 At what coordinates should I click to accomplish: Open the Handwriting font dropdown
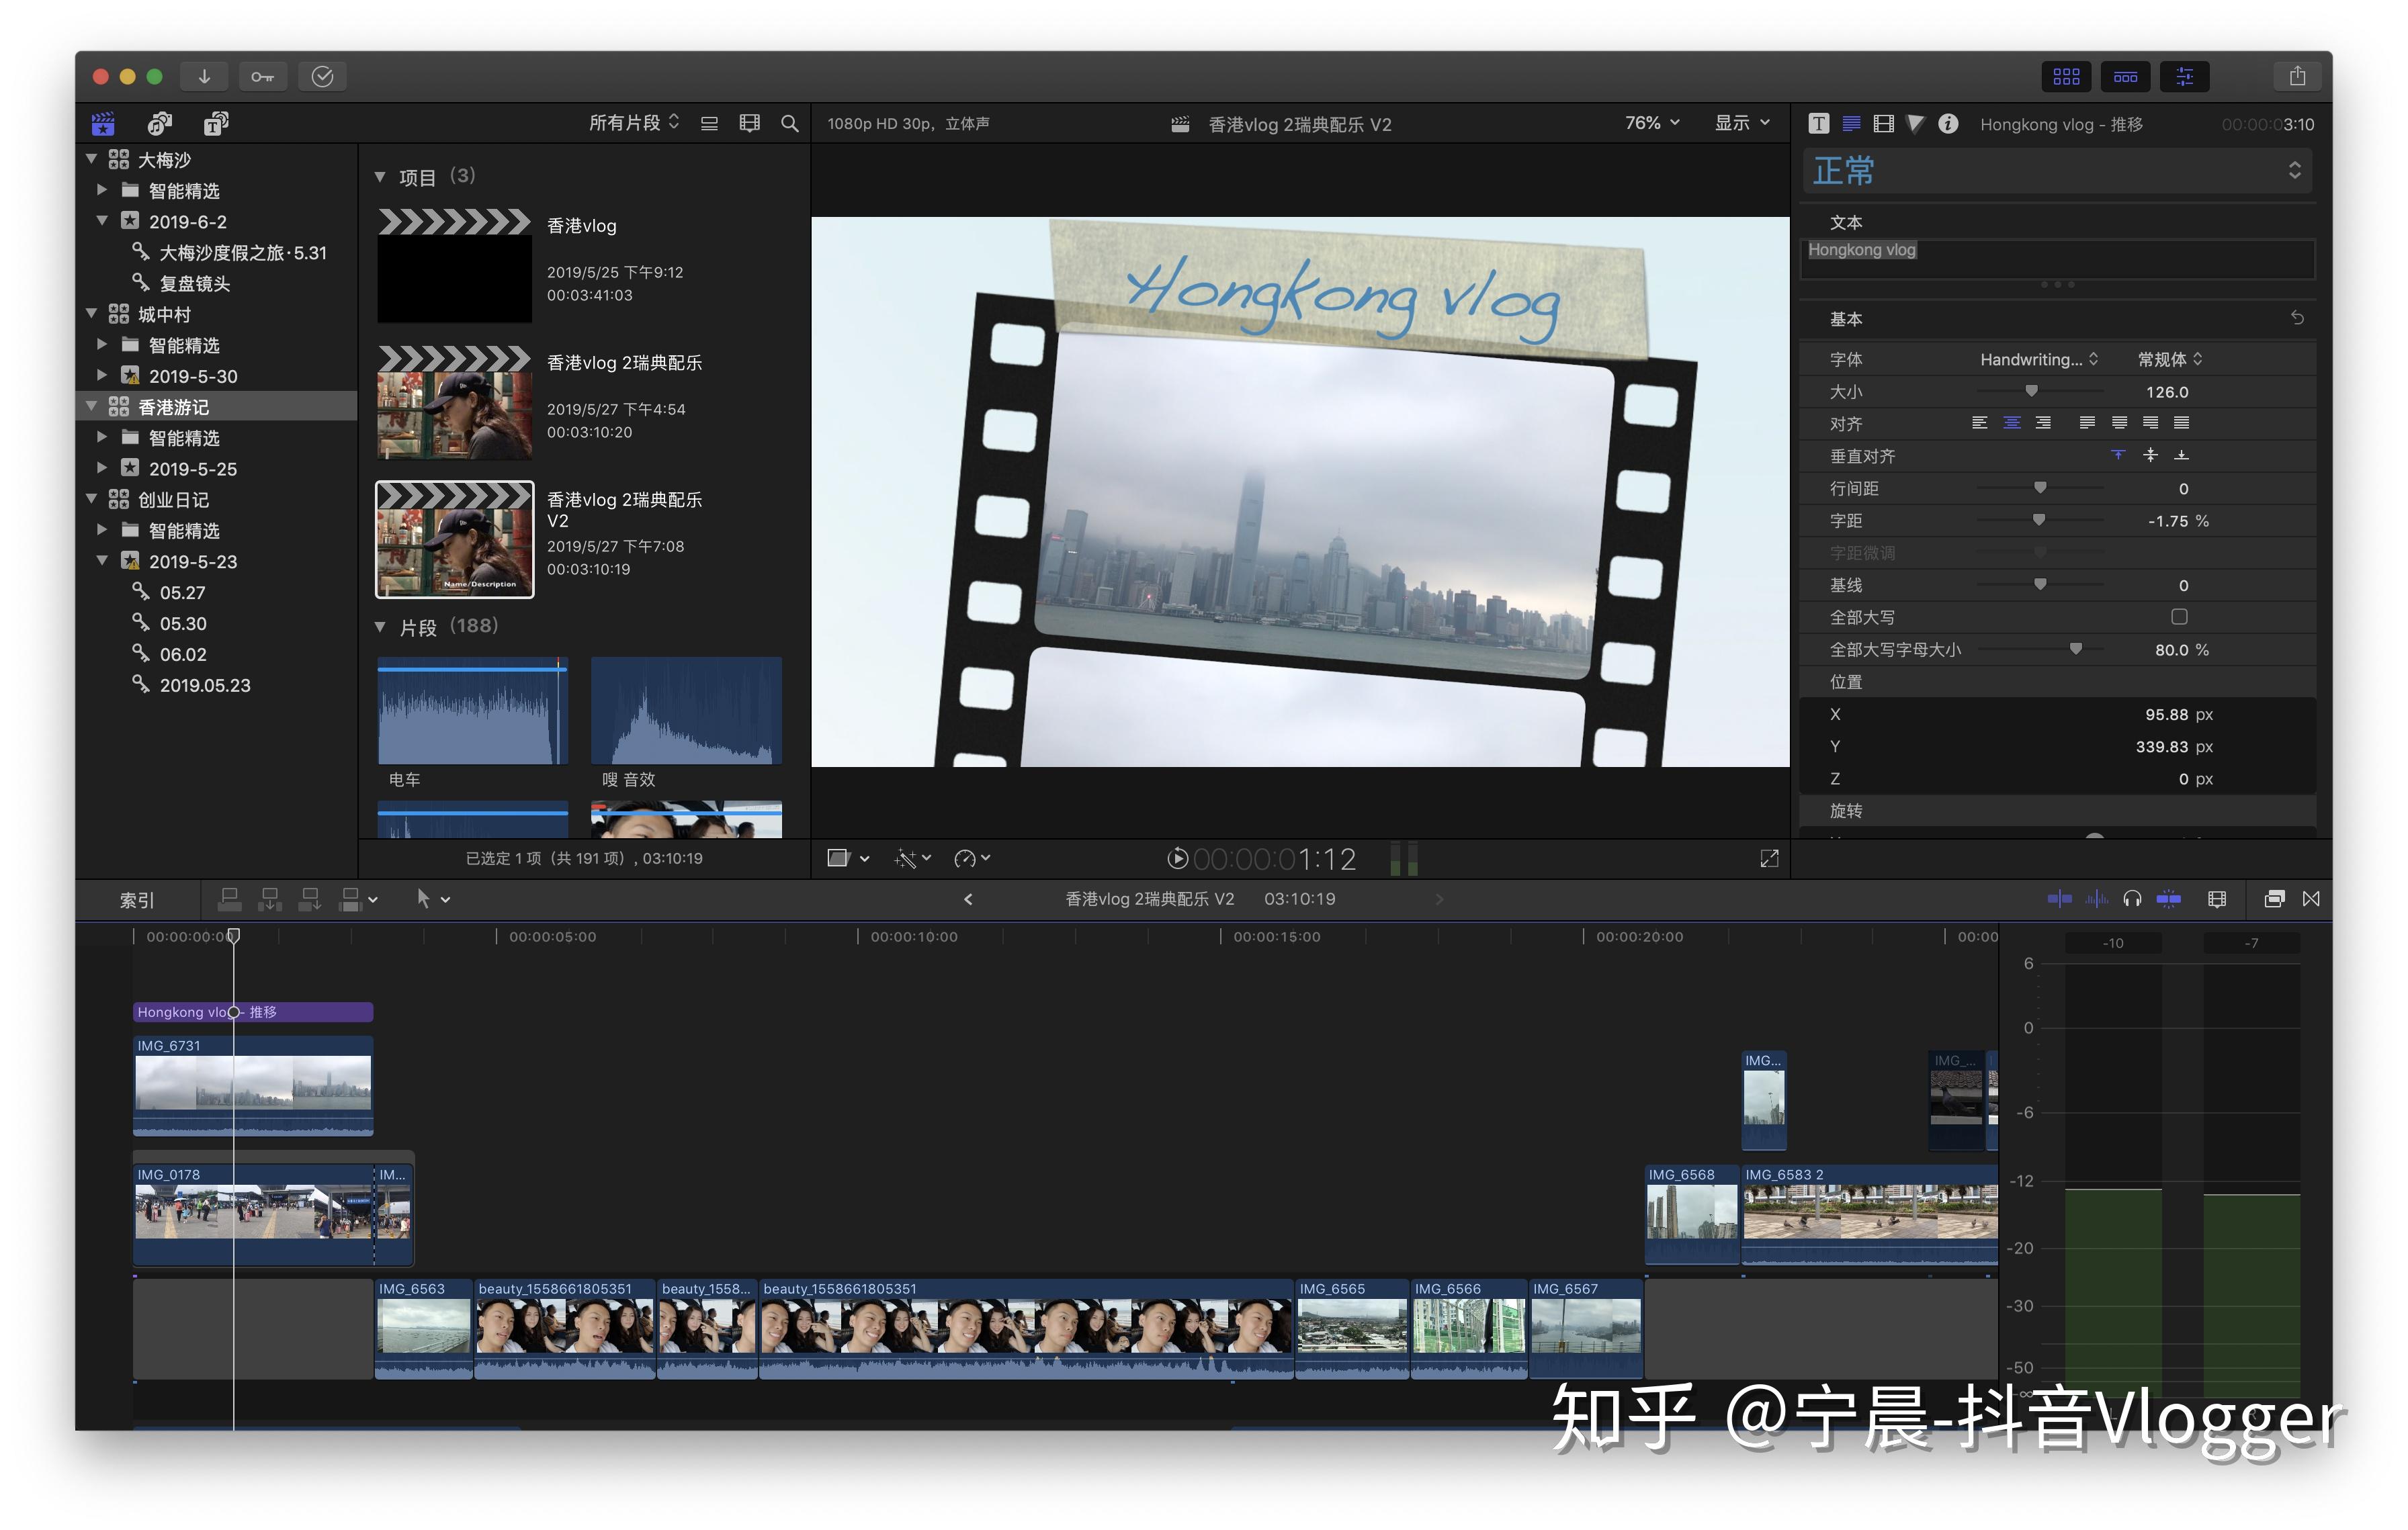coord(2038,359)
